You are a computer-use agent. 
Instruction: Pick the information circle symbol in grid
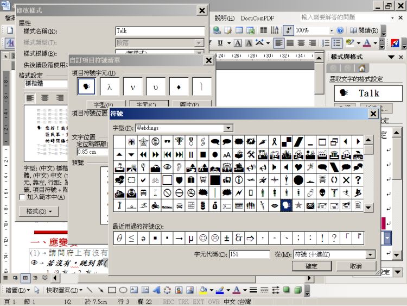[239, 180]
